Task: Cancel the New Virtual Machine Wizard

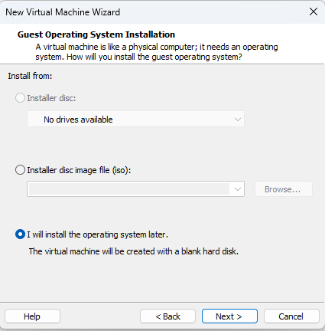Action: click(x=291, y=316)
